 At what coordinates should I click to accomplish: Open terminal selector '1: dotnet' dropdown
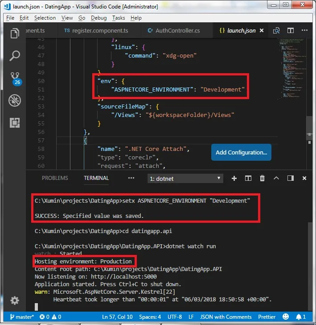coord(185,179)
